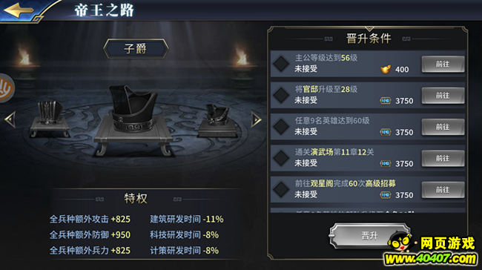Select reward token icon in 官邸 row
Screen dimensions: 482x270
tap(386, 101)
